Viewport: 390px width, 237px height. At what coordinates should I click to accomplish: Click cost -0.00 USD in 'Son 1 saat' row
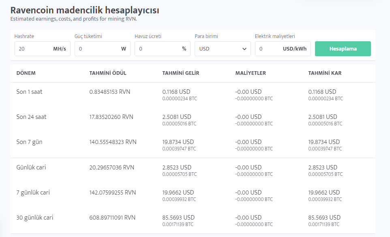pos(248,92)
